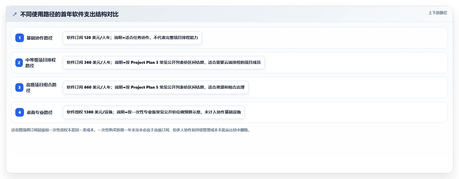The height and width of the screenshot is (179, 459).
Task: Click the title 不同使用路径的首年软件支出结构对比
Action: pyautogui.click(x=69, y=14)
